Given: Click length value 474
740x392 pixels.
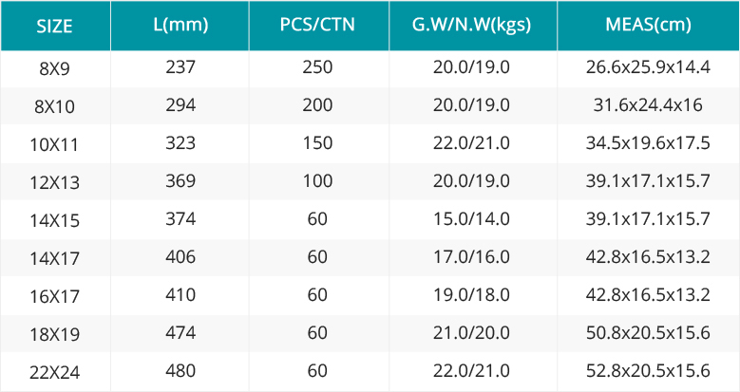Looking at the screenshot, I should click(180, 332).
